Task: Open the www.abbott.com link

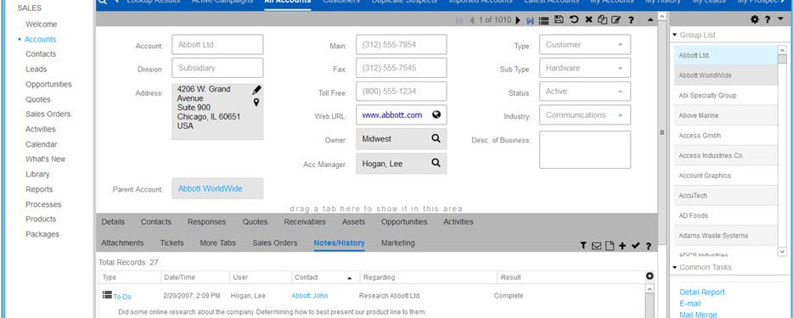Action: click(x=392, y=115)
